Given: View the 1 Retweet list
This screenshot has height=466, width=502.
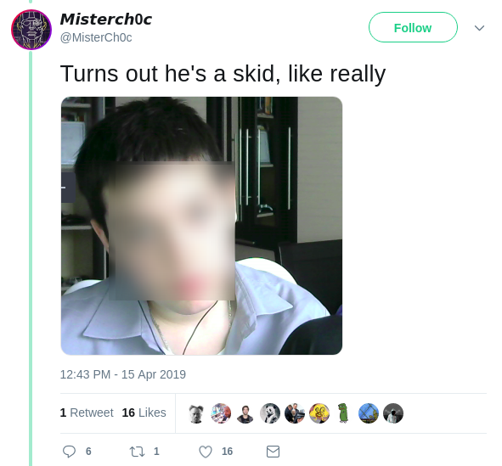Looking at the screenshot, I should pos(87,413).
